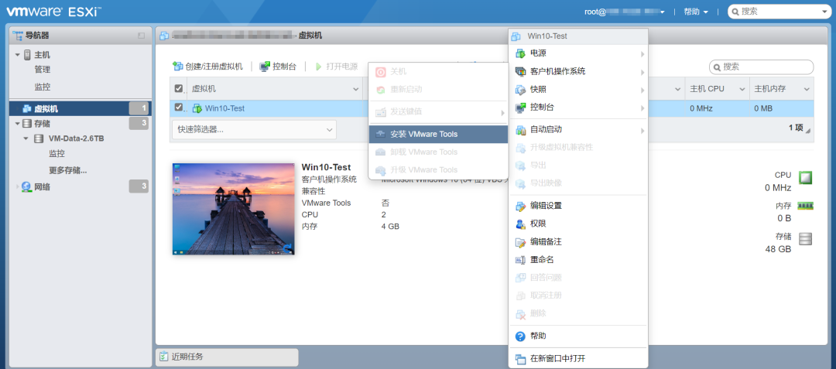Choose Edit settings (编辑设置) from the menu
The width and height of the screenshot is (836, 369).
click(578, 206)
